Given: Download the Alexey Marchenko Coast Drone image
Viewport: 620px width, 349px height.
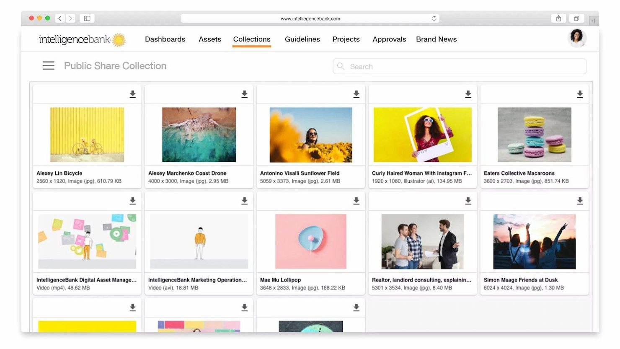Looking at the screenshot, I should click(244, 94).
